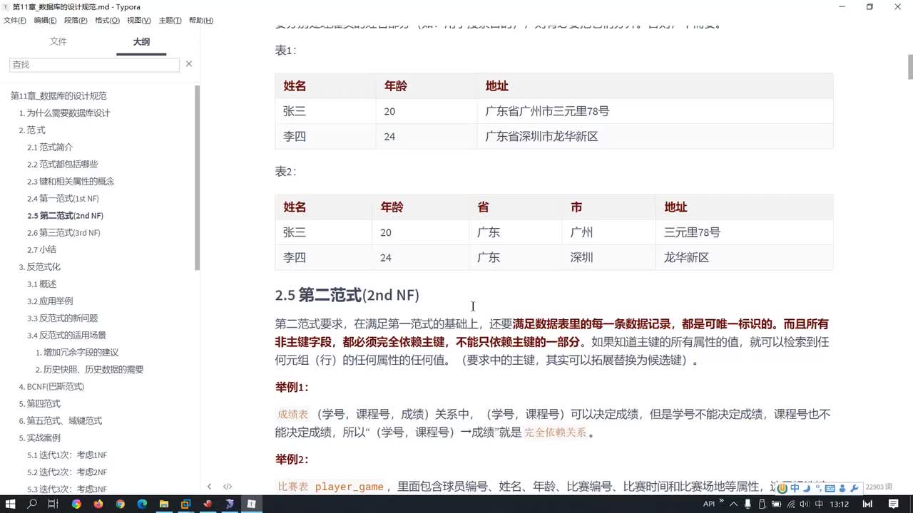Open File Explorer from the taskbar

tap(164, 504)
